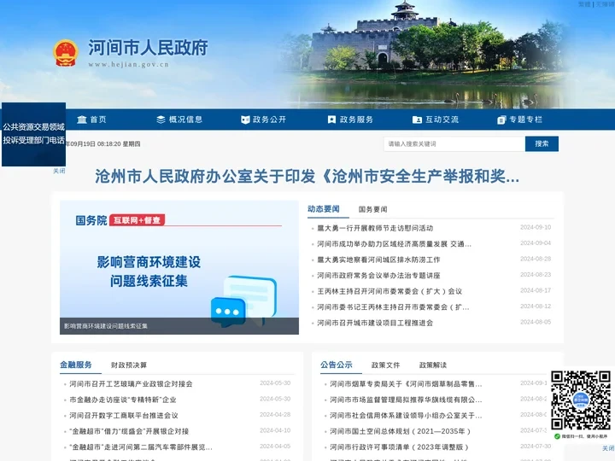Screen dimensions: 615x461
Task: Click the 河间市人民政府 site title
Action: [148, 48]
